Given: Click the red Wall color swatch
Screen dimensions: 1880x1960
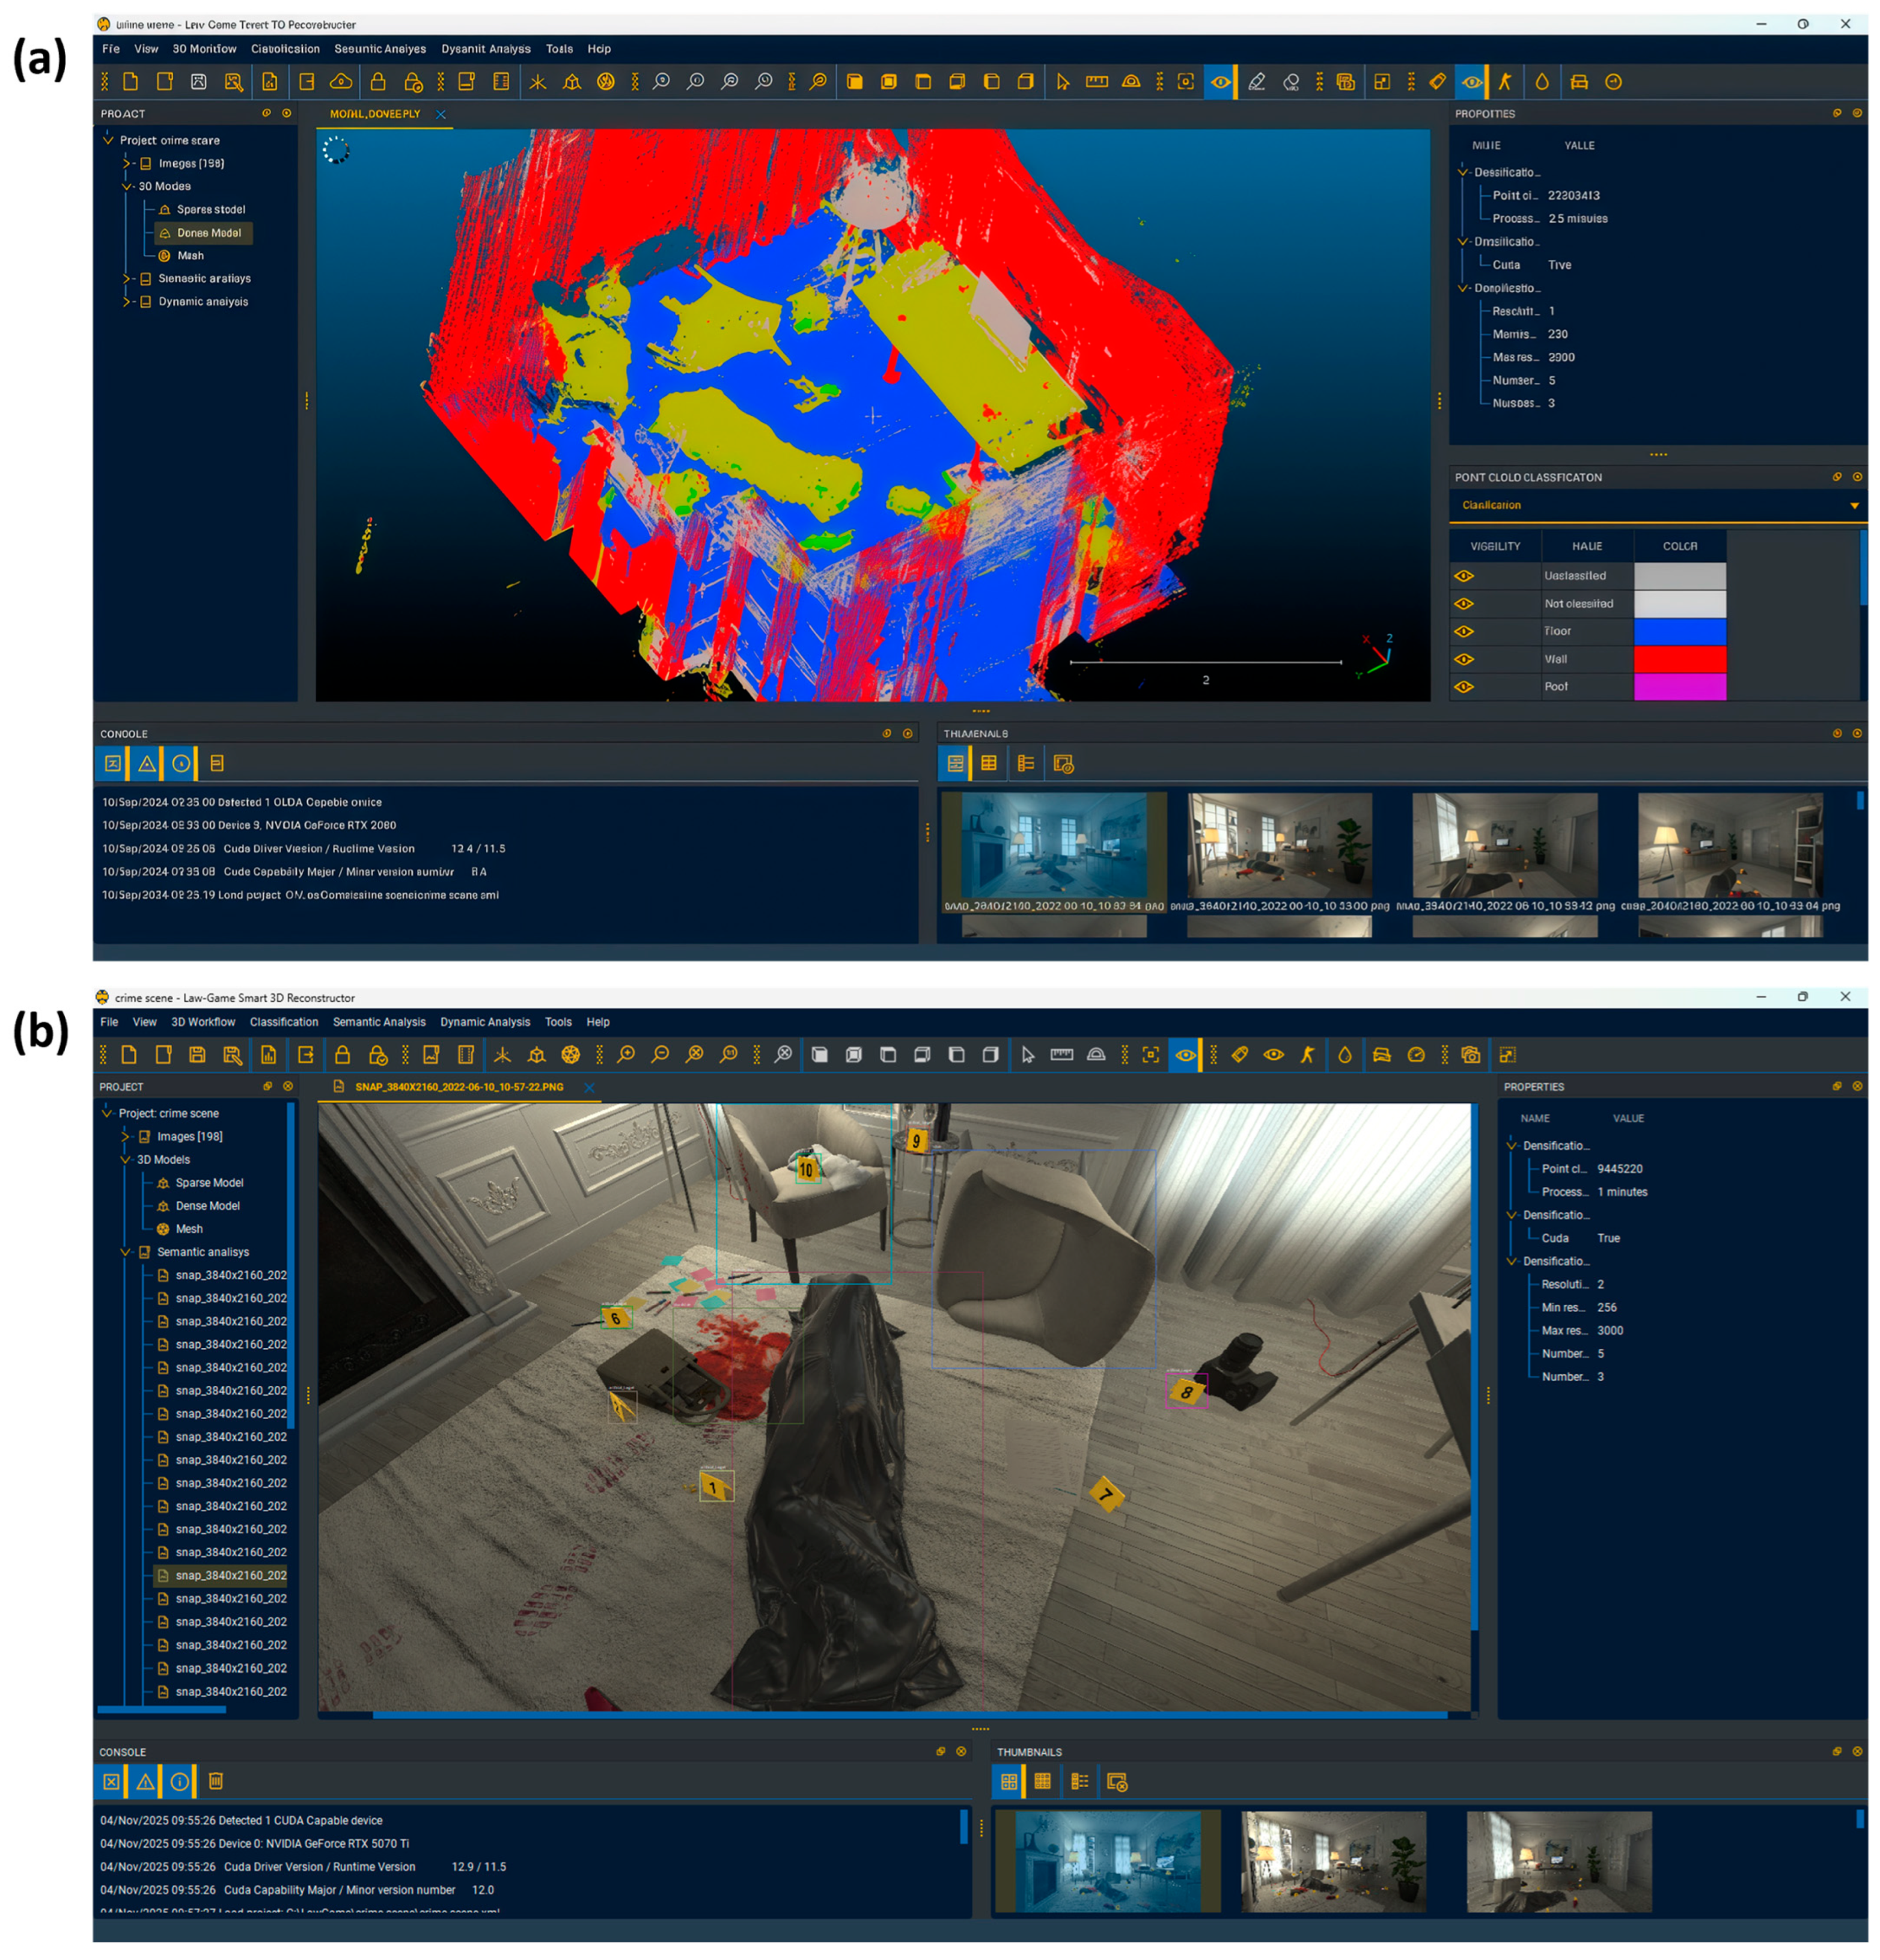Looking at the screenshot, I should [x=1679, y=659].
